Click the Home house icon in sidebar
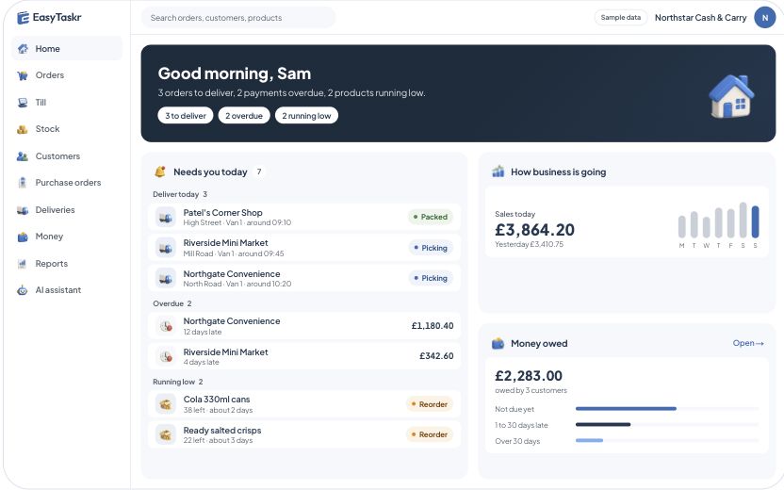Image resolution: width=784 pixels, height=490 pixels. [23, 48]
